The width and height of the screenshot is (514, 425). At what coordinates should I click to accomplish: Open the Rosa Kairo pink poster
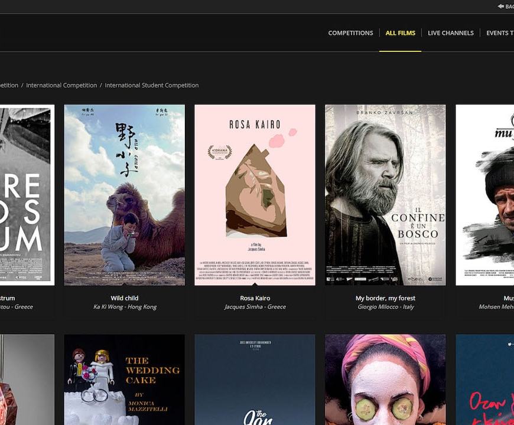[x=255, y=195]
